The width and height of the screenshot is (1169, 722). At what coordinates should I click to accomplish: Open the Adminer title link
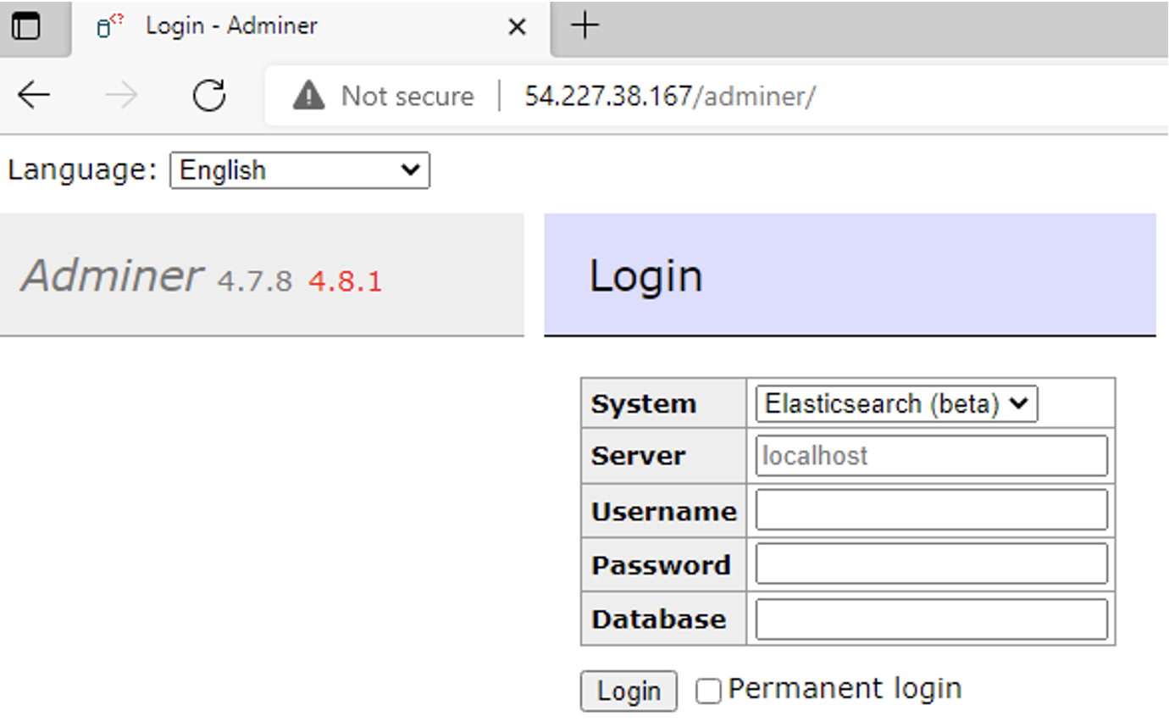112,275
